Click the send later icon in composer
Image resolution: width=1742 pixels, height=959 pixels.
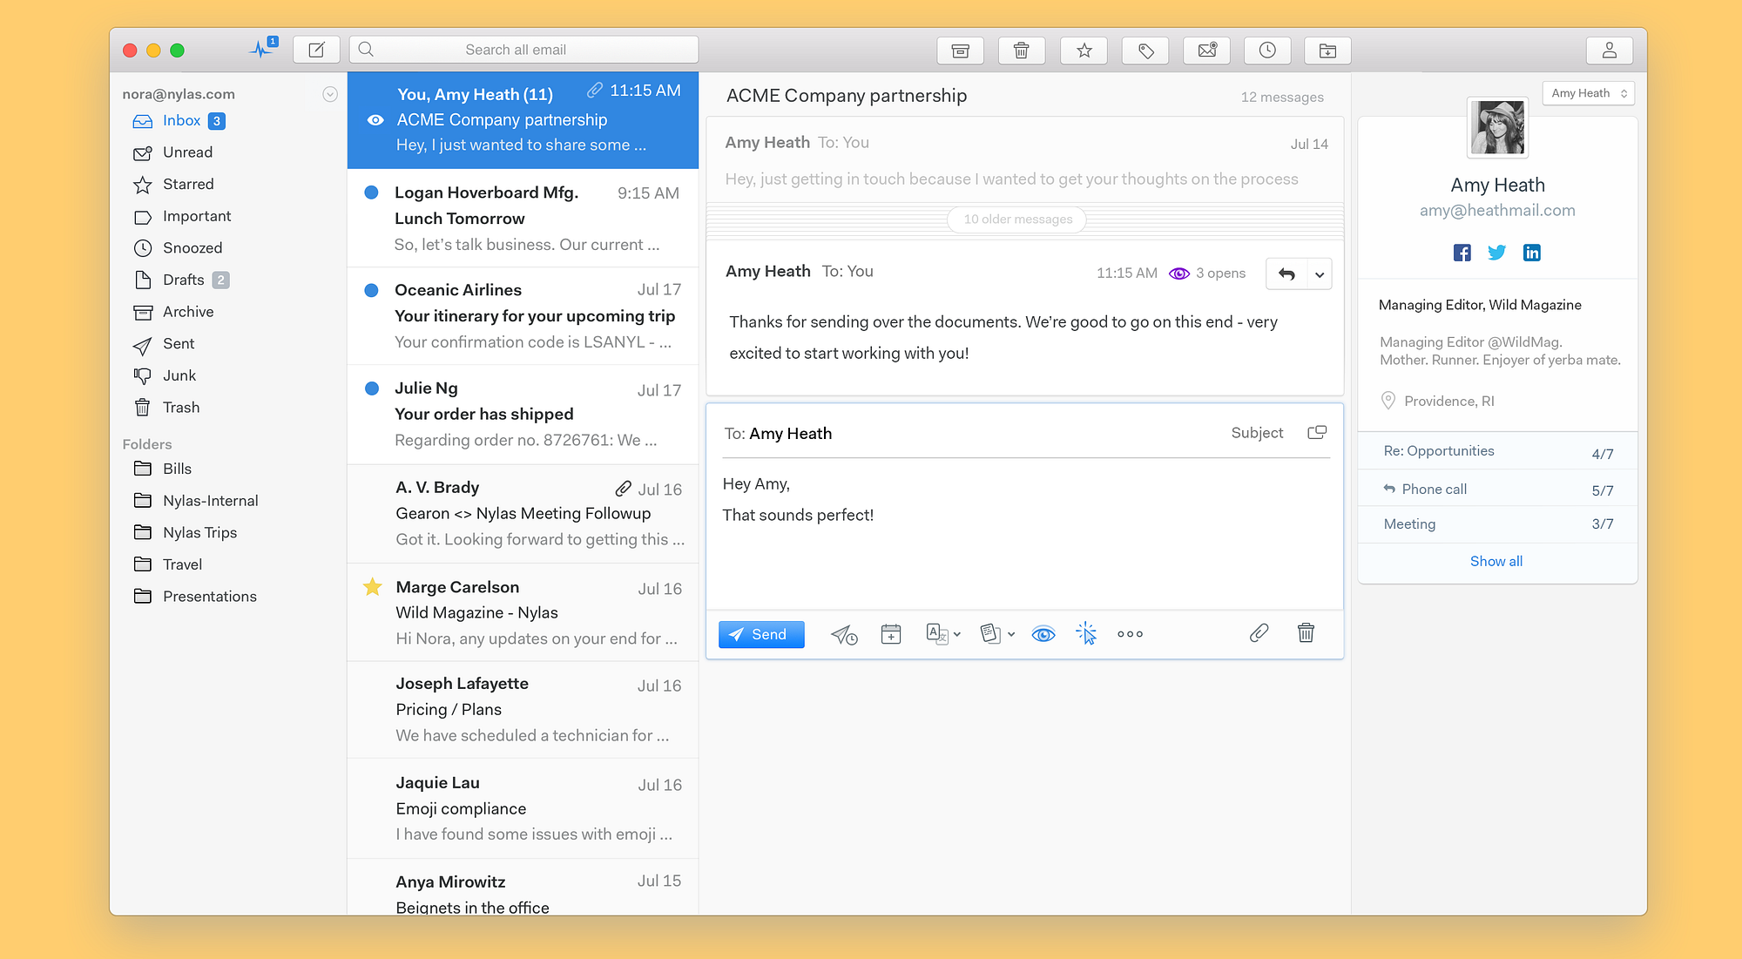tap(843, 634)
